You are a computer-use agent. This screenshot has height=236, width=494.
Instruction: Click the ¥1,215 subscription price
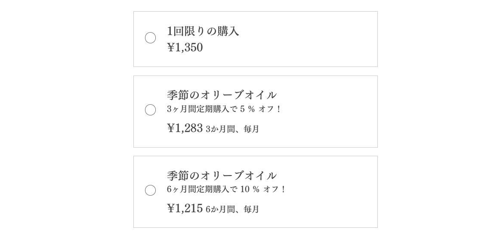coord(185,209)
